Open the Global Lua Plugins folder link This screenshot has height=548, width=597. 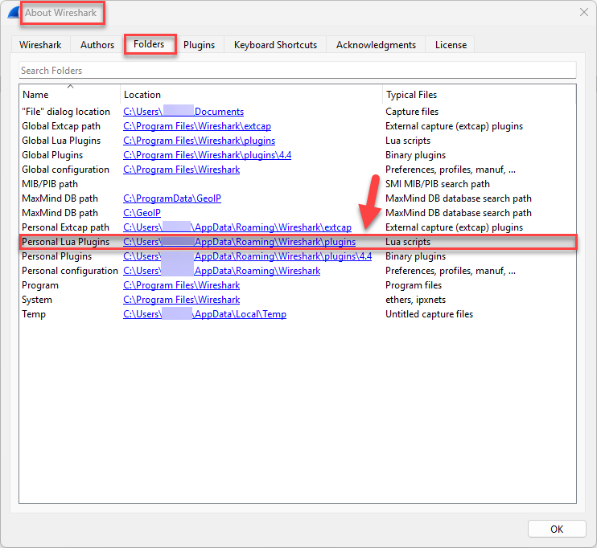pos(199,141)
